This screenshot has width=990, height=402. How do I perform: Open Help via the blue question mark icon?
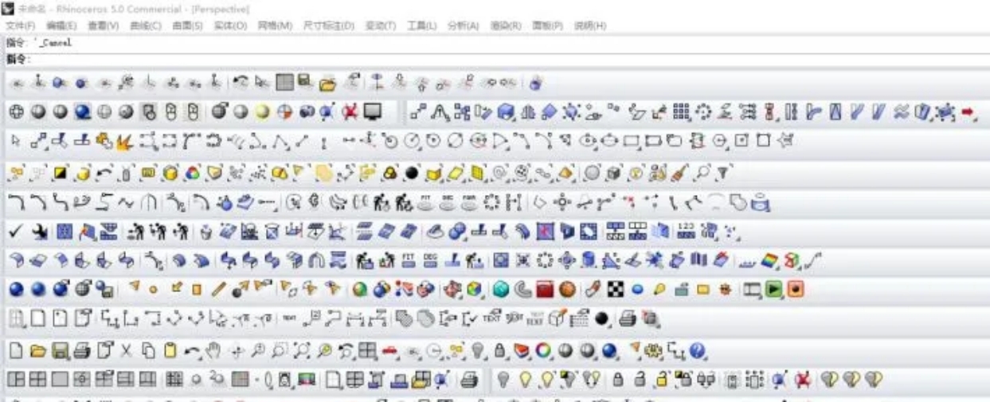tap(698, 351)
